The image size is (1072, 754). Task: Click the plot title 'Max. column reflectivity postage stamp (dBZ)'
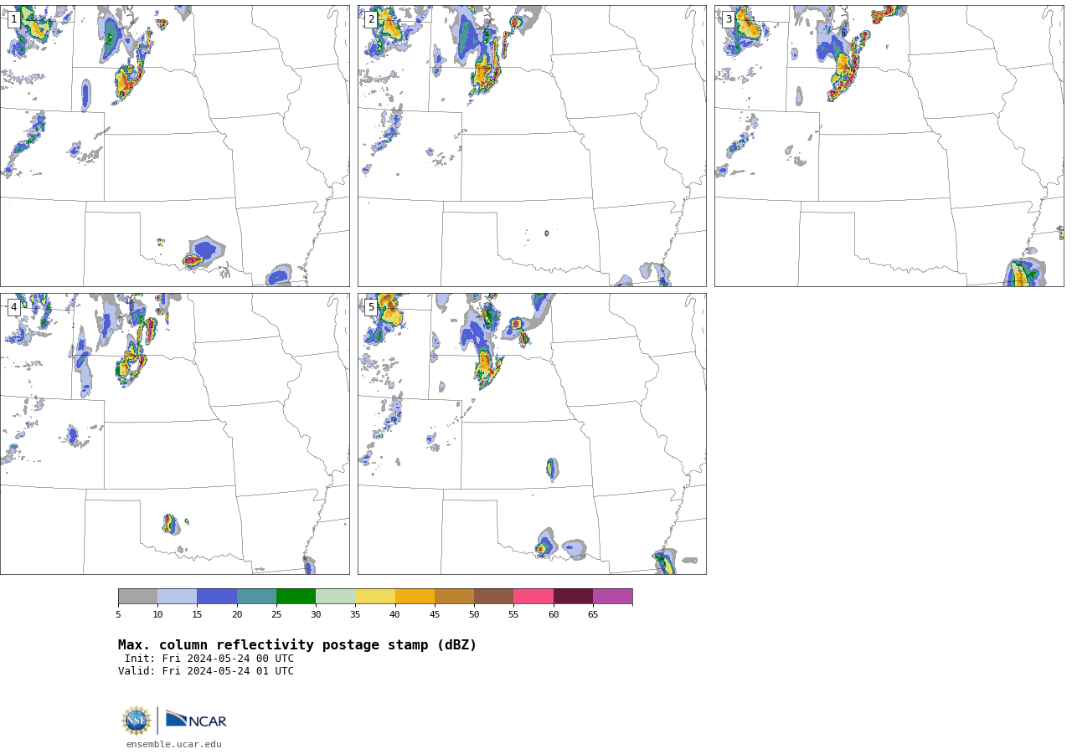pos(297,645)
